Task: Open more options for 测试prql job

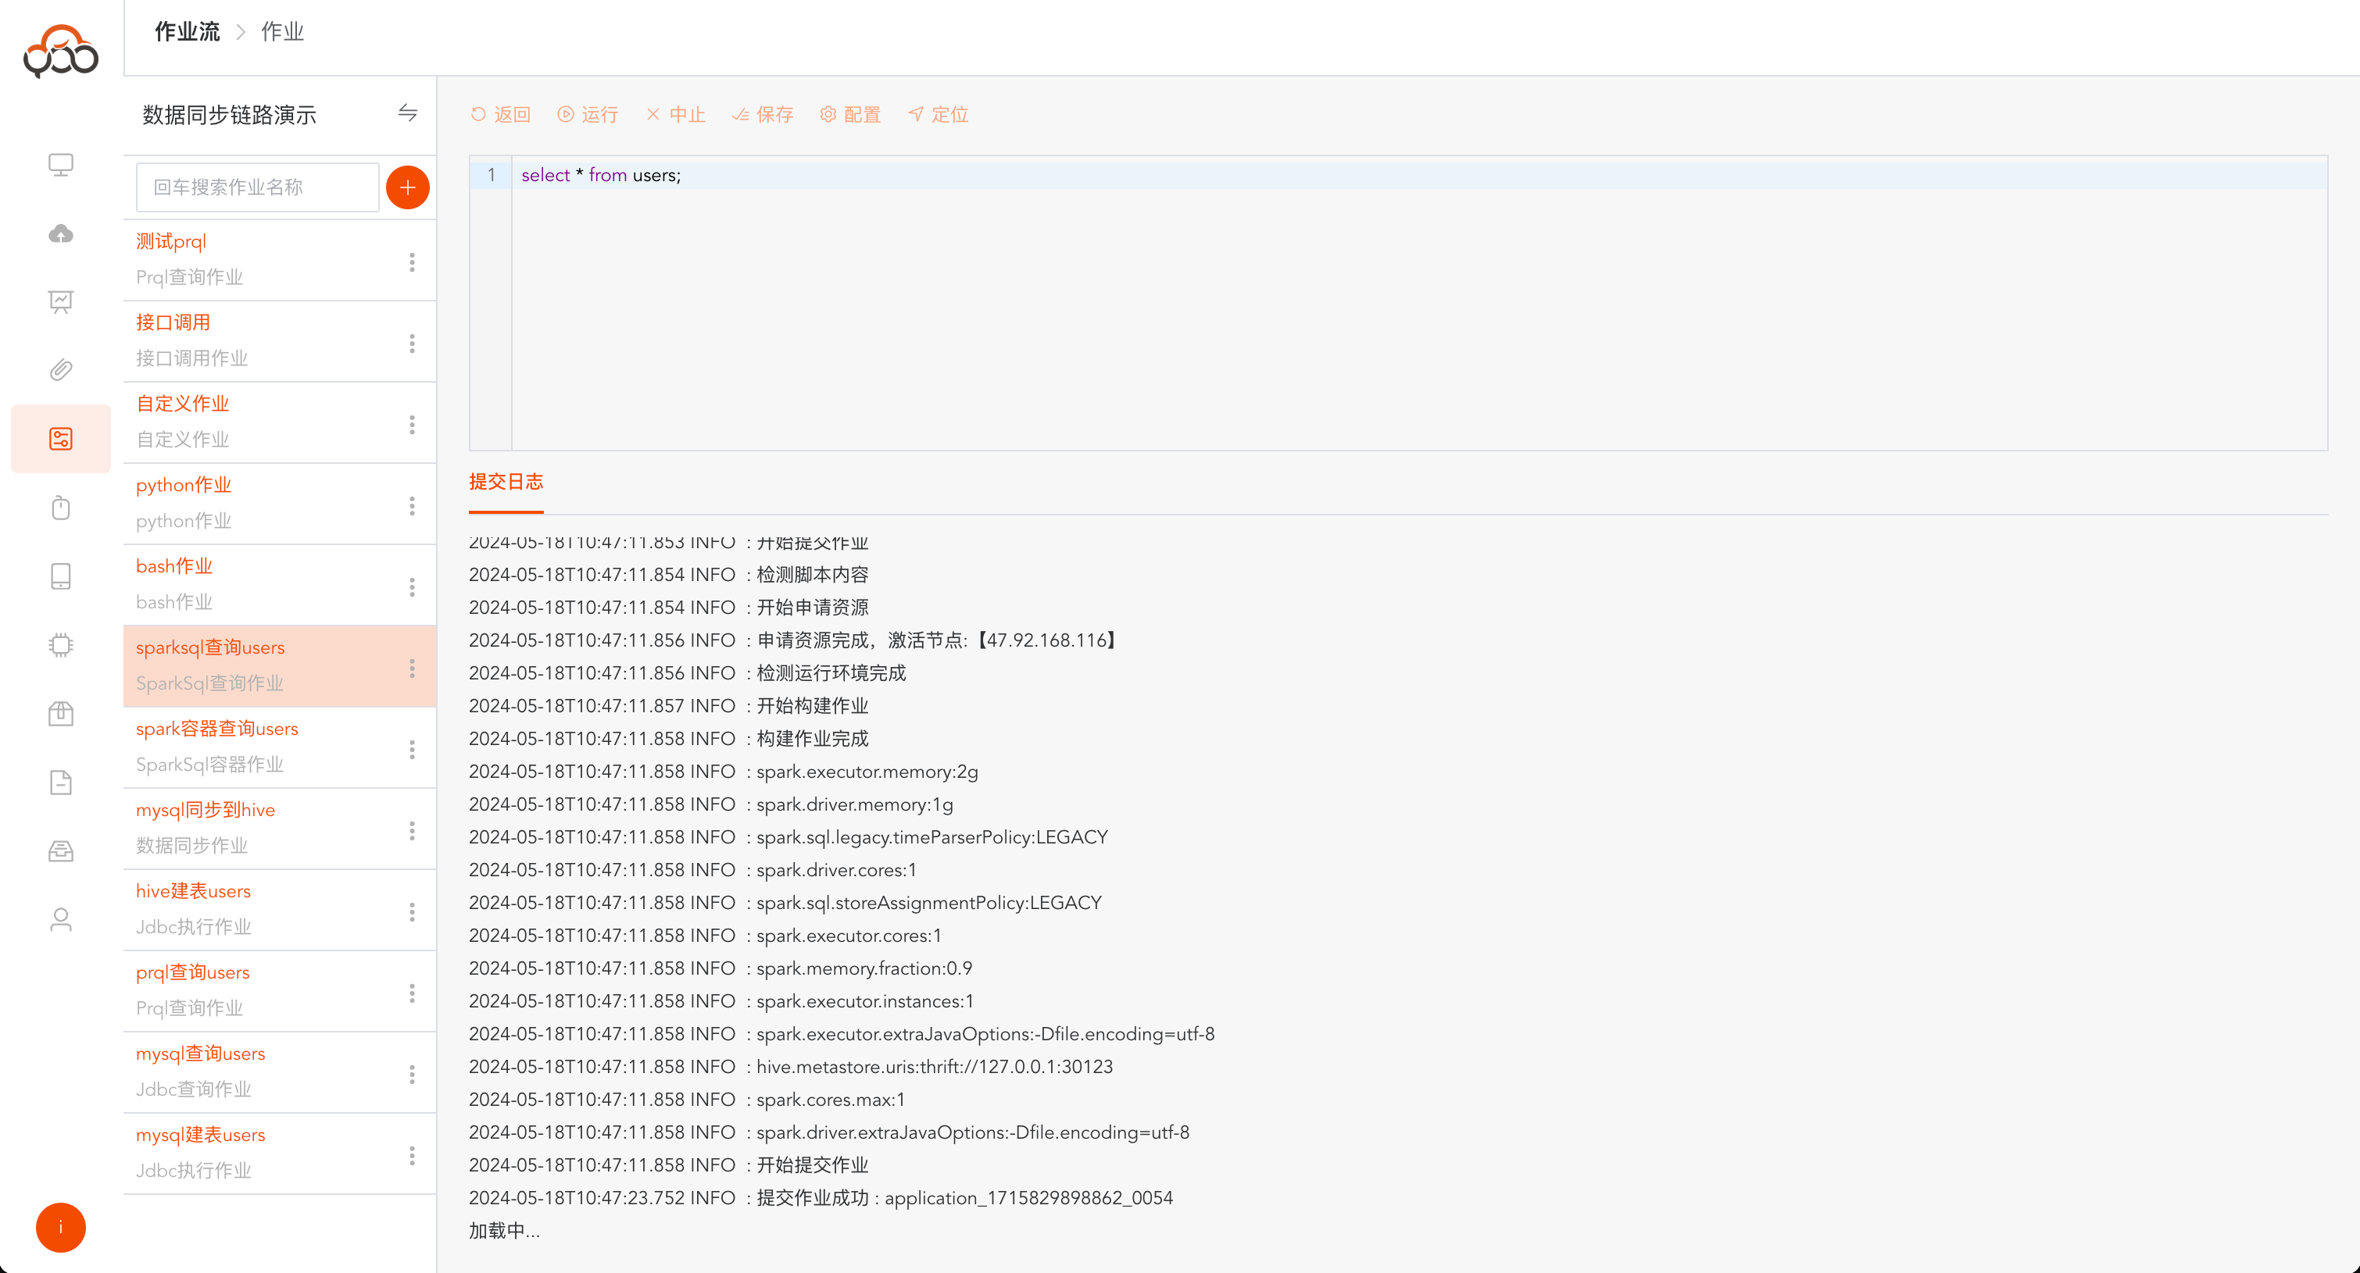Action: coord(413,262)
